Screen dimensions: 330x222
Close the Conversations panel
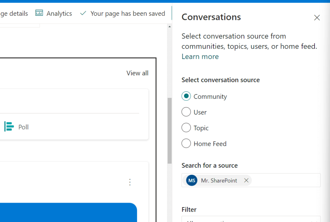point(317,18)
